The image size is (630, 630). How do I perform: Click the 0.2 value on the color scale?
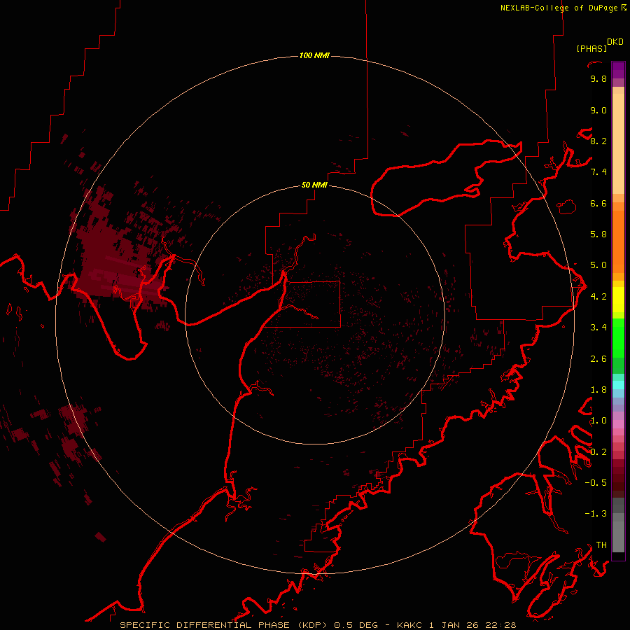(x=598, y=452)
